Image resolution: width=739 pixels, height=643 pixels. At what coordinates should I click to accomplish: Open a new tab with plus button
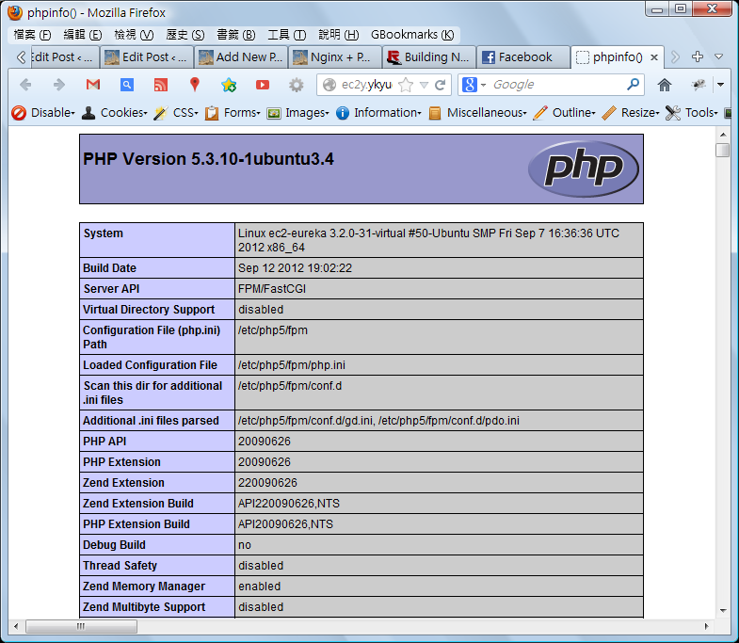(x=698, y=56)
